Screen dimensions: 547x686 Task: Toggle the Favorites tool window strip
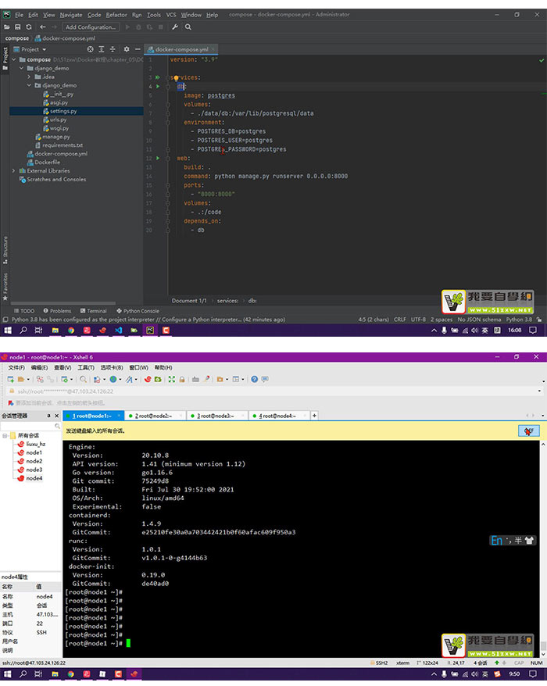5,287
